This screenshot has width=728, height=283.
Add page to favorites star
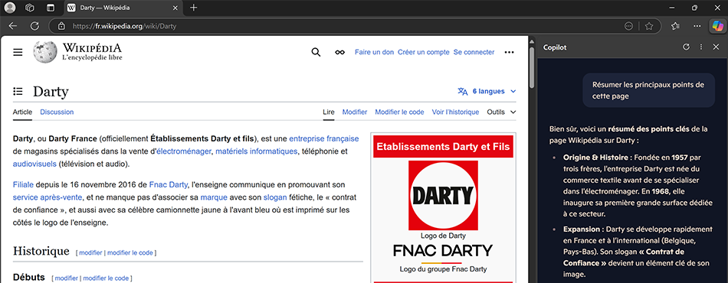tap(649, 27)
